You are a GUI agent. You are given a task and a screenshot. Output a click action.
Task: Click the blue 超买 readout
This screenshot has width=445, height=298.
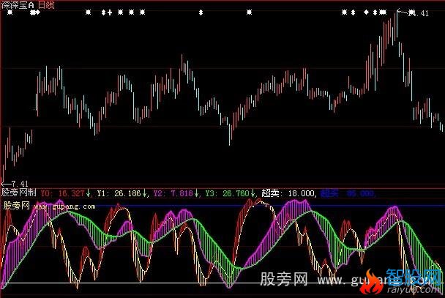click(348, 193)
